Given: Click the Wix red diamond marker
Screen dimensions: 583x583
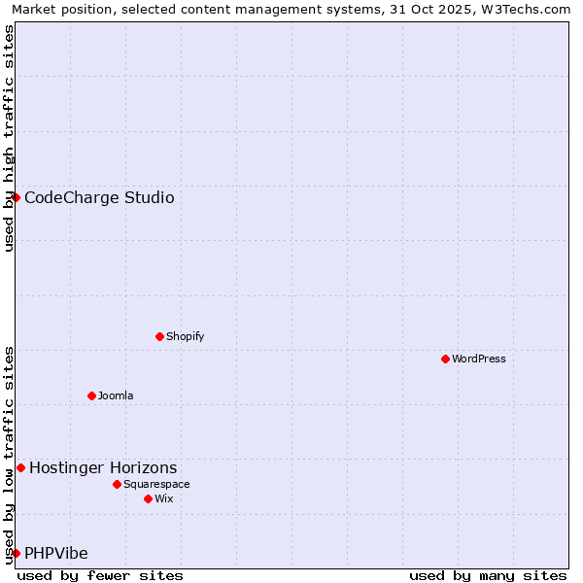Looking at the screenshot, I should pyautogui.click(x=148, y=498).
